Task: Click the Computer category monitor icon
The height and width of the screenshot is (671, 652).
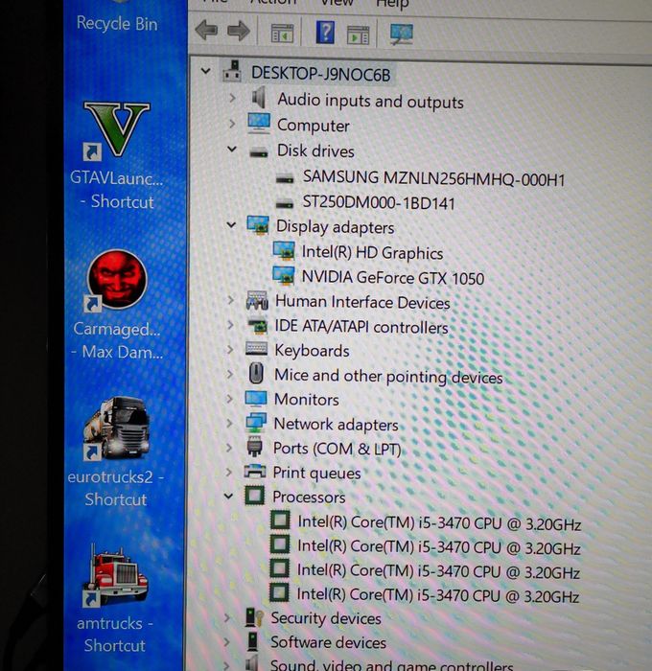Action: [259, 124]
